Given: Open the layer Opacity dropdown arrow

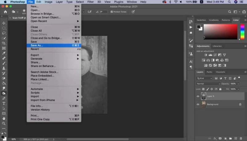Looking at the screenshot, I should [x=238, y=84].
